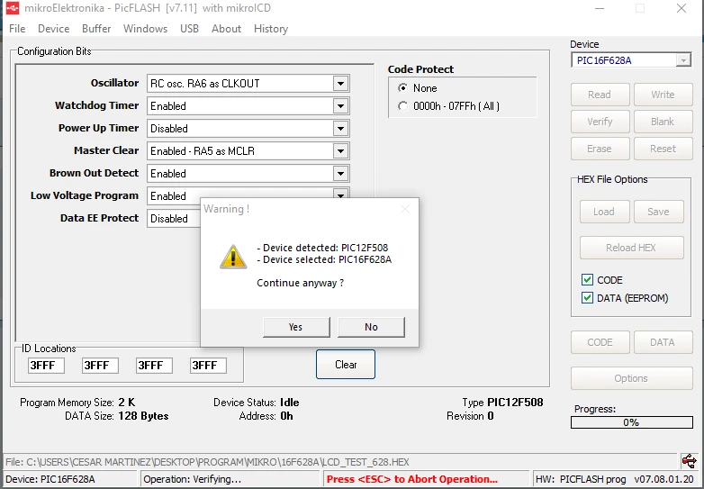704x489 pixels.
Task: Open the Low Voltage Program dropdown arrow
Action: (340, 195)
